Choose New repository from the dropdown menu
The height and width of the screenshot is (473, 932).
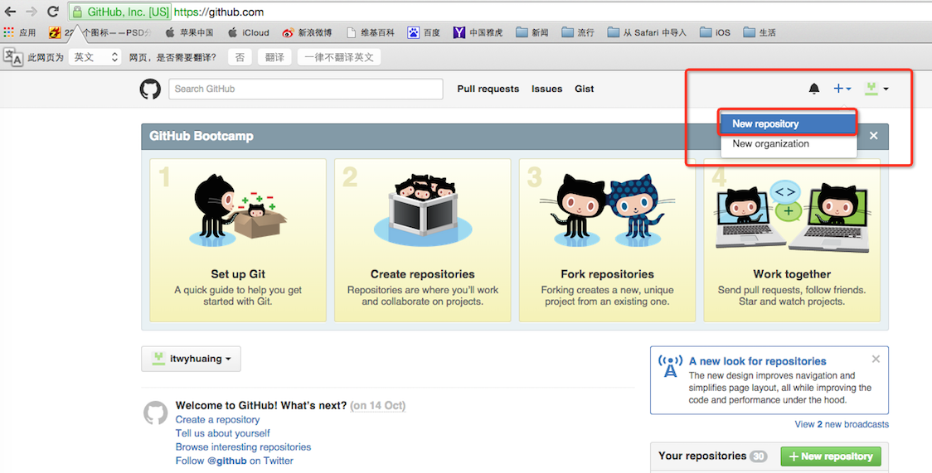[789, 124]
